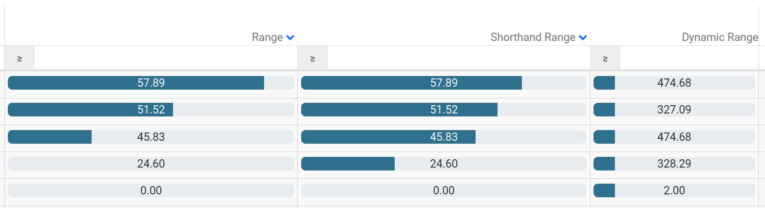Click the Range cell showing 0.00
This screenshot has height=208, width=765.
(x=151, y=190)
